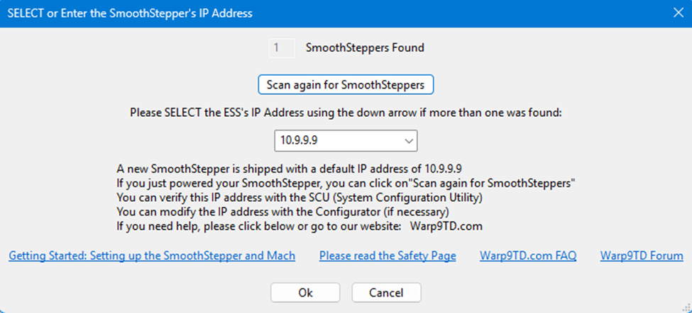692x313 pixels.
Task: Close the SmoothStepper IP Address dialog
Action: (676, 13)
